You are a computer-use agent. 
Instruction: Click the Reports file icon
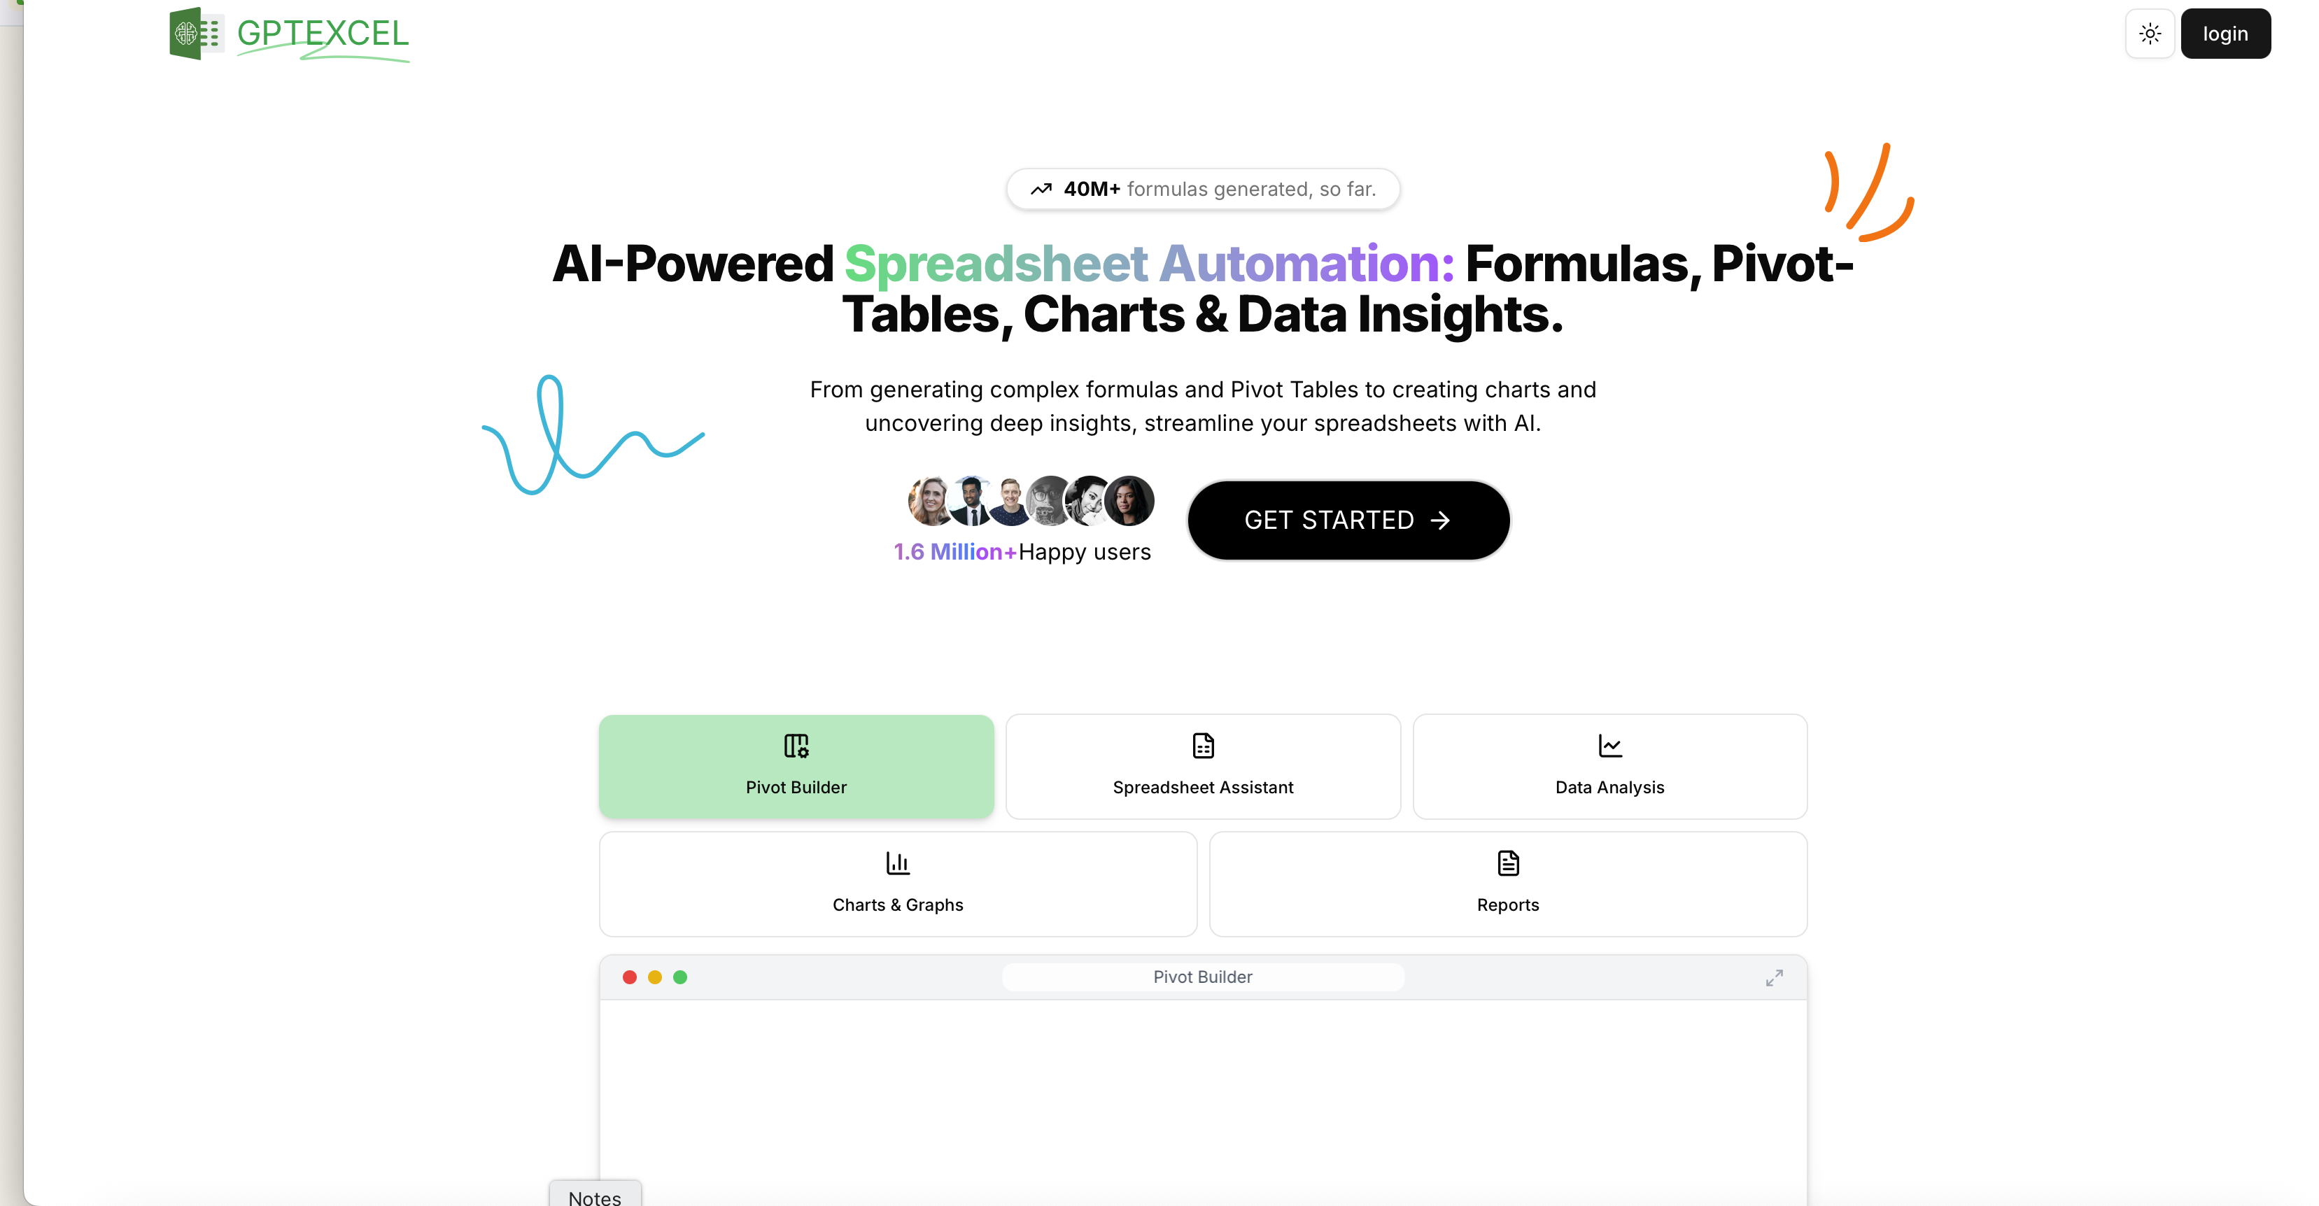click(1508, 864)
